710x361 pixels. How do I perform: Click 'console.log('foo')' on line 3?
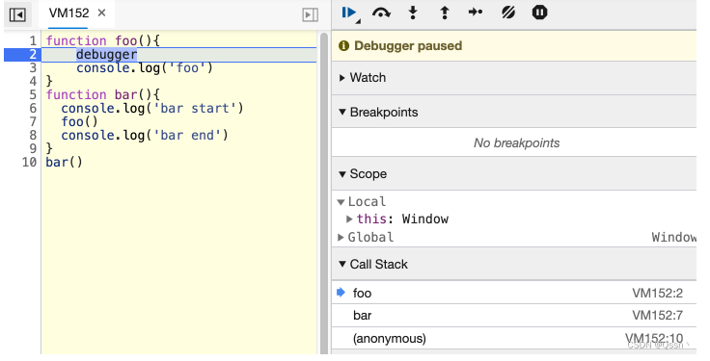click(145, 68)
